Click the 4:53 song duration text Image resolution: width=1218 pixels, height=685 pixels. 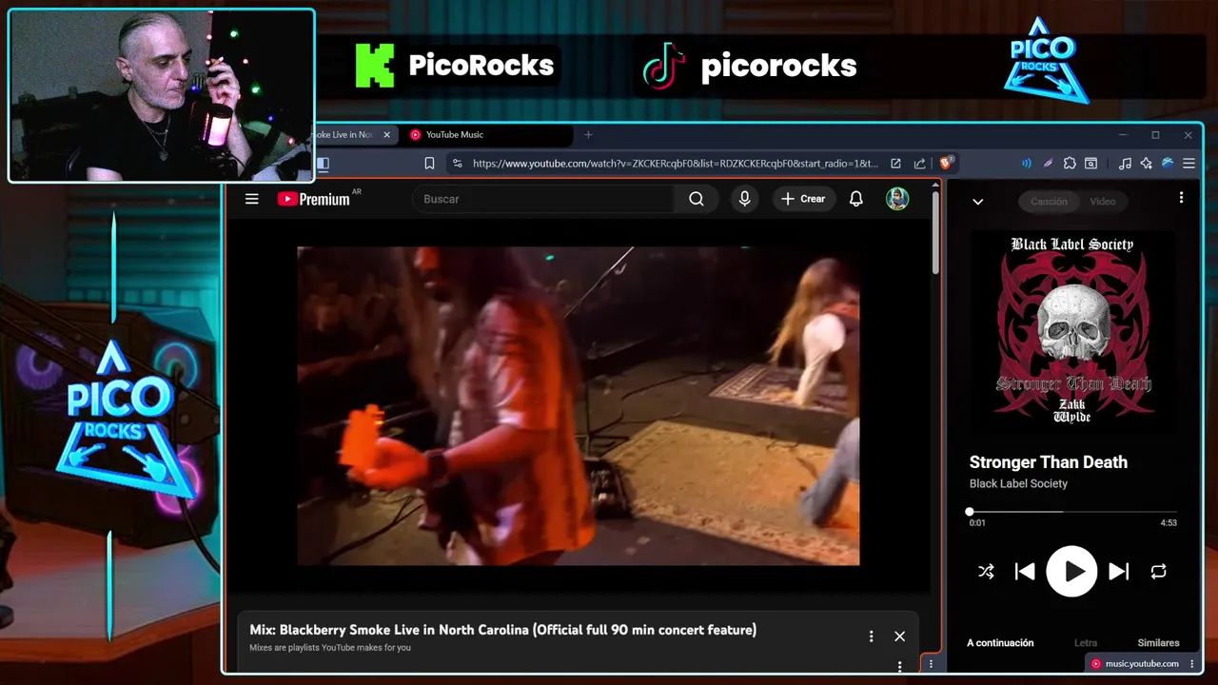1169,523
